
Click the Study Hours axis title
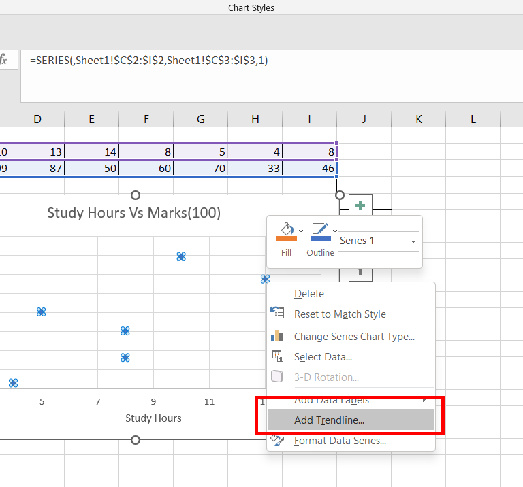[153, 418]
